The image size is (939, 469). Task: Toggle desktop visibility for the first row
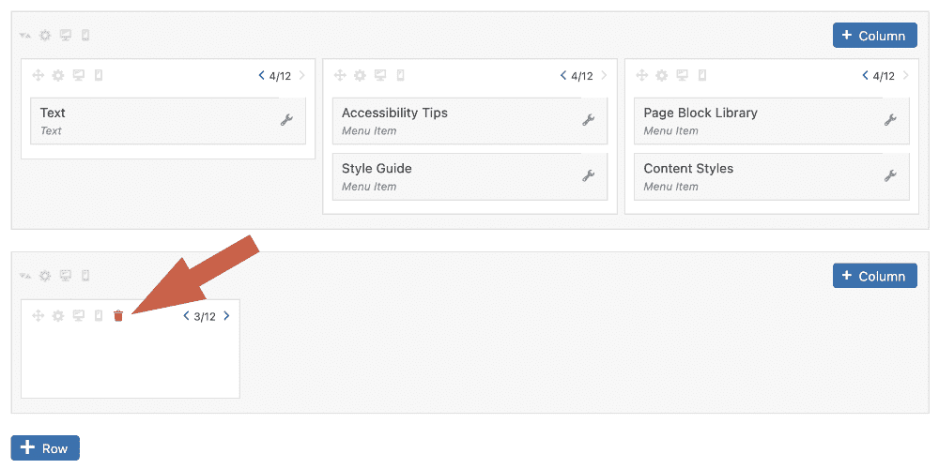66,36
